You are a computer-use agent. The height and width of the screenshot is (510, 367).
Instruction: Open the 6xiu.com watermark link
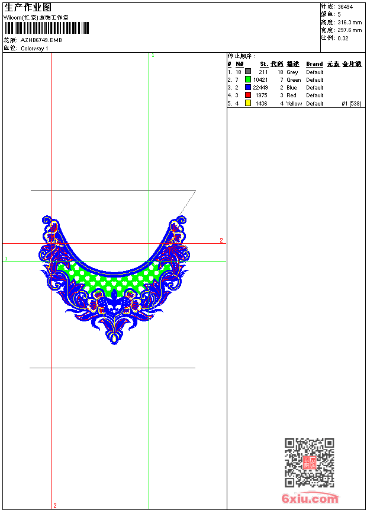(310, 499)
